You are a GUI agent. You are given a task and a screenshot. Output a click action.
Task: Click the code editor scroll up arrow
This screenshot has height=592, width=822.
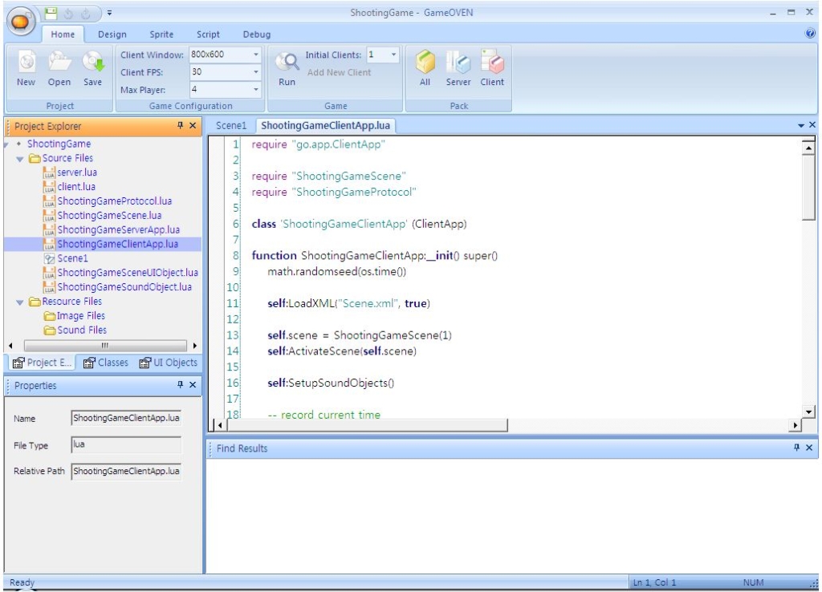tap(808, 148)
